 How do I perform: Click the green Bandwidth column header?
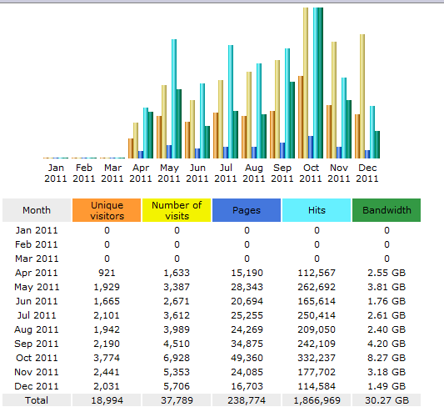[387, 210]
